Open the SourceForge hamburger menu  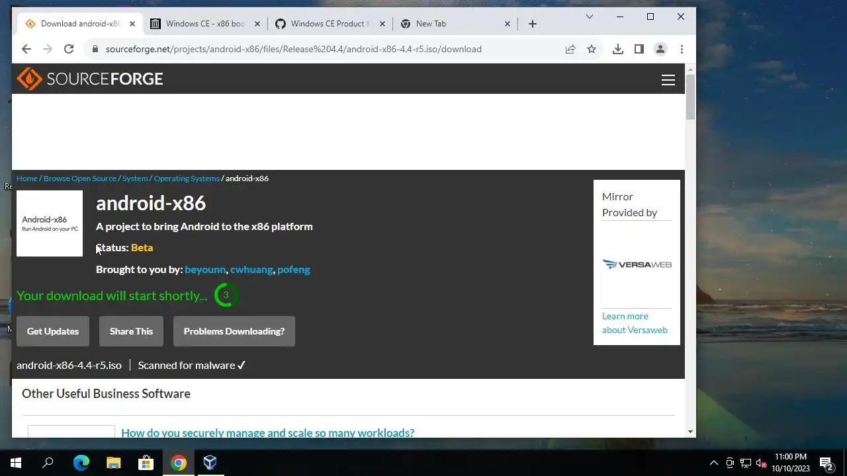coord(668,80)
